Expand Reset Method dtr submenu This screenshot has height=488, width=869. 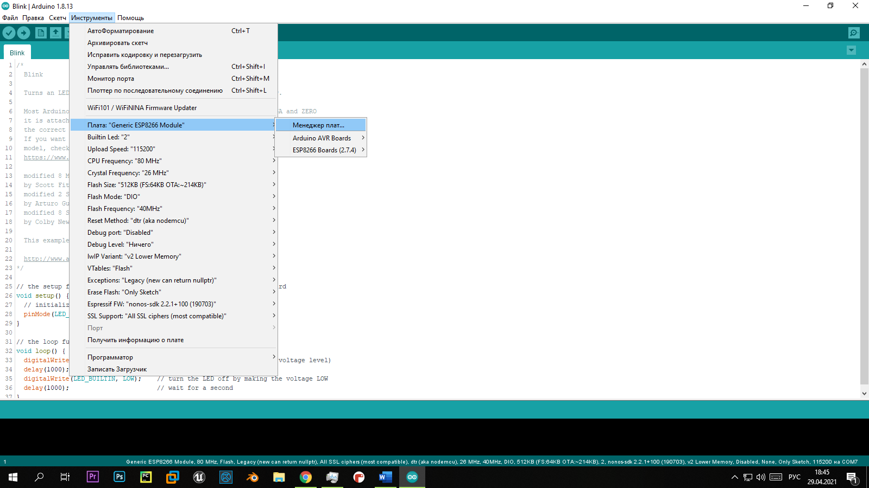point(173,221)
